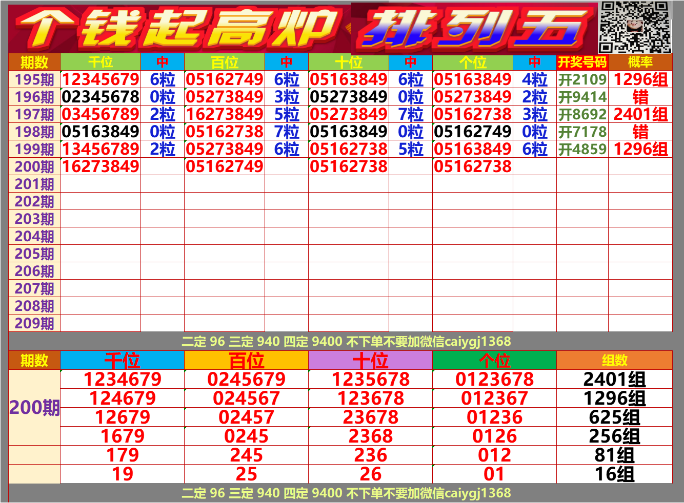This screenshot has height=503, width=684.
Task: Click the pig avatar inside the QR code
Action: click(635, 27)
